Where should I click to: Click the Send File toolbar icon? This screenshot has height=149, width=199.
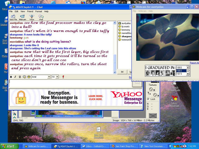(x=13, y=17)
